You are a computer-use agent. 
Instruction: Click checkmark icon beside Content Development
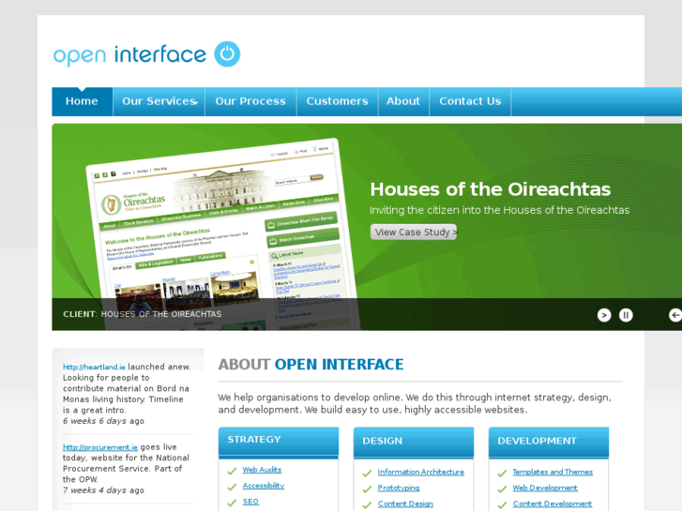502,505
